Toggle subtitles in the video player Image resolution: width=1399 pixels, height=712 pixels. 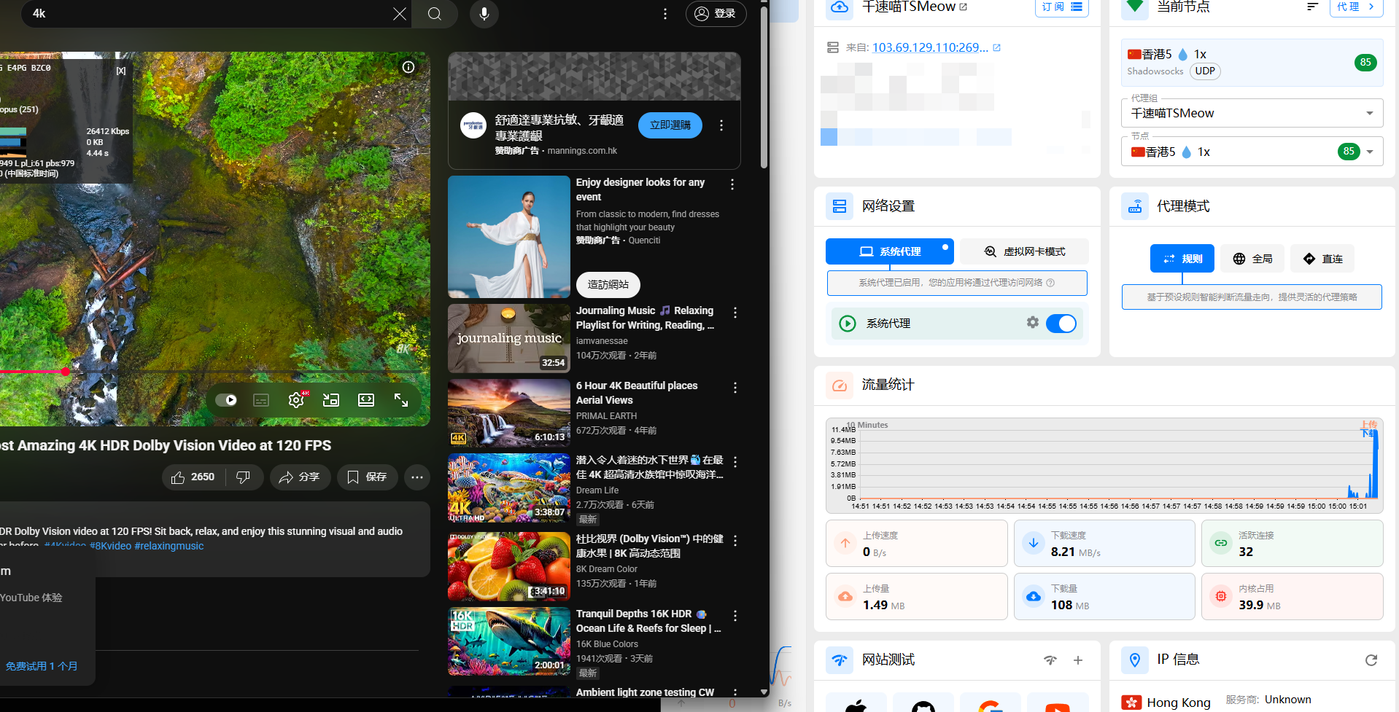click(261, 400)
